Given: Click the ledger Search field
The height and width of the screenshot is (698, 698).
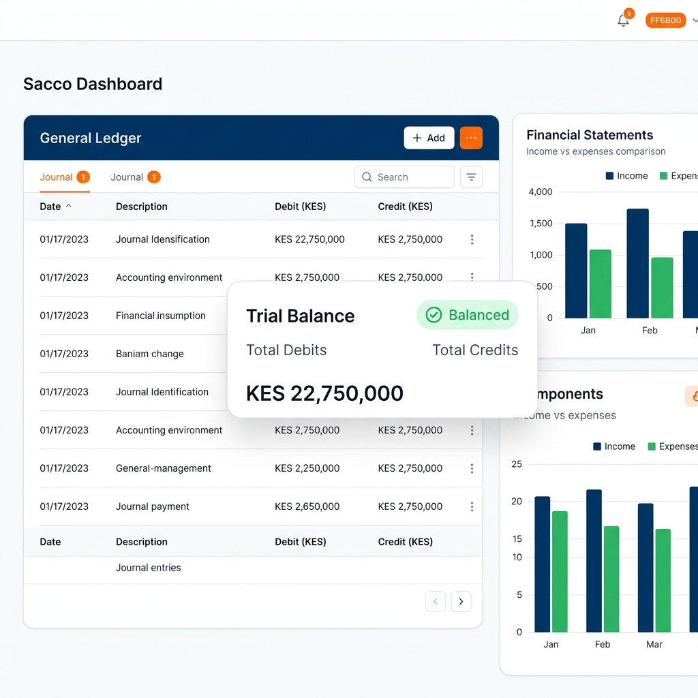Looking at the screenshot, I should (x=404, y=177).
